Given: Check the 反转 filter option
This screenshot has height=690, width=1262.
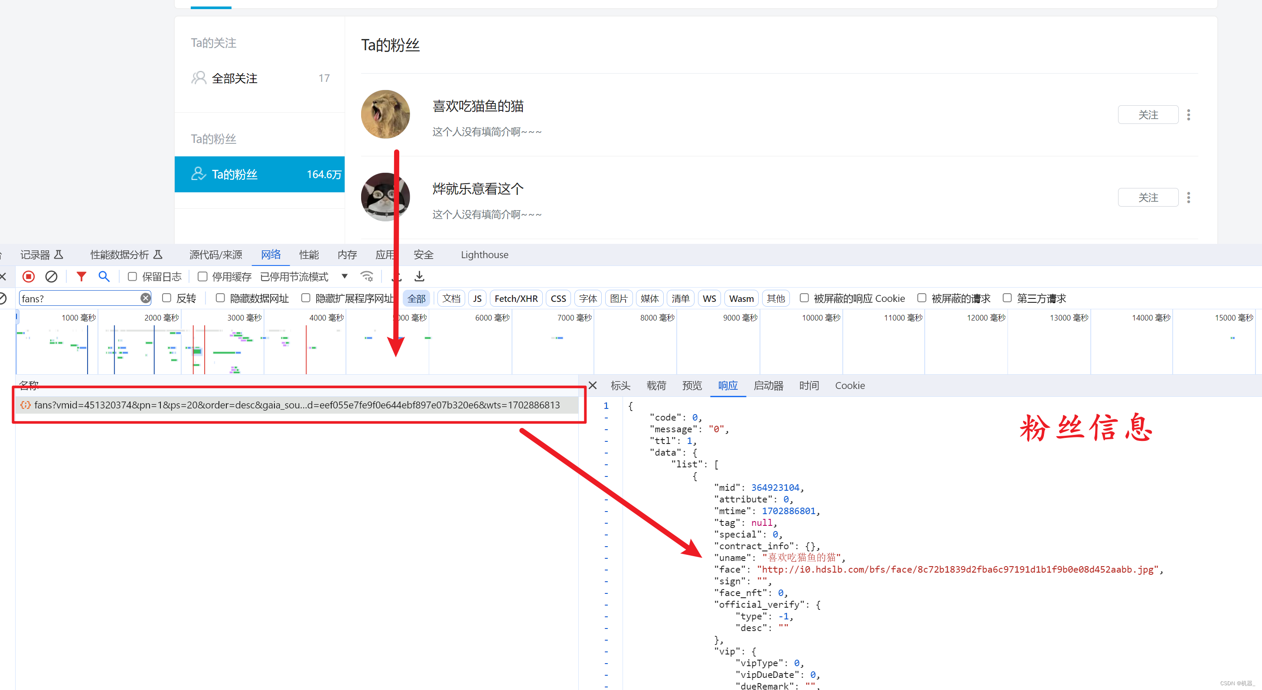Looking at the screenshot, I should click(166, 298).
